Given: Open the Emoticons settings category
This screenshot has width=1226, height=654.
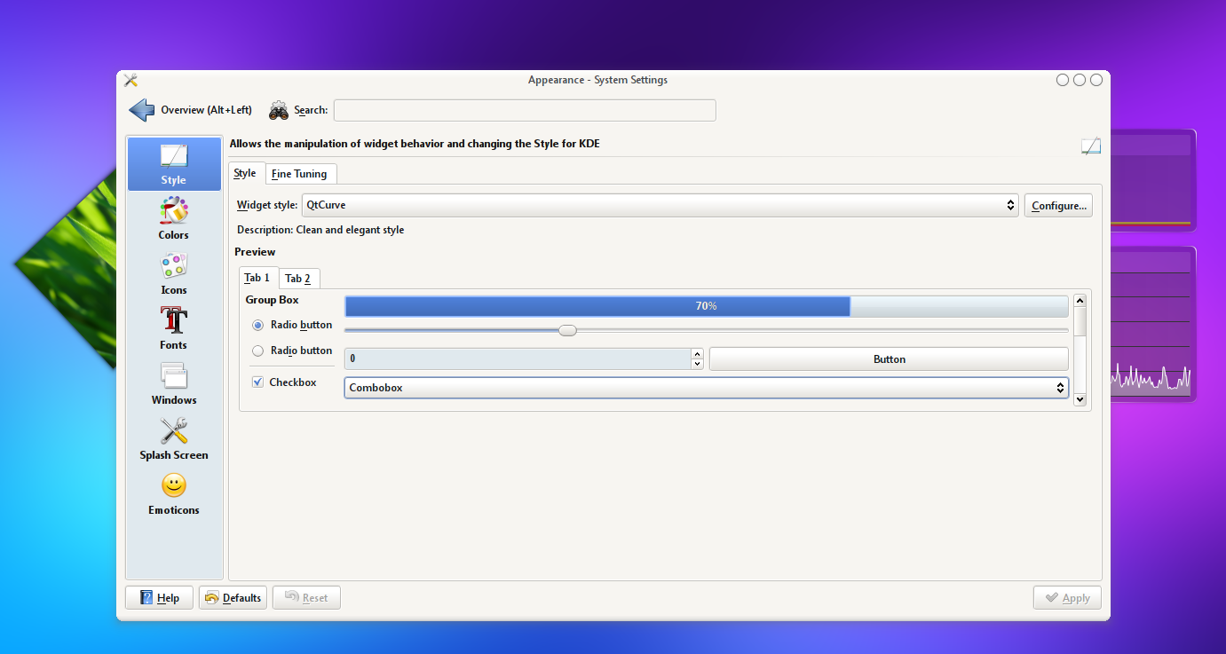Looking at the screenshot, I should (174, 494).
